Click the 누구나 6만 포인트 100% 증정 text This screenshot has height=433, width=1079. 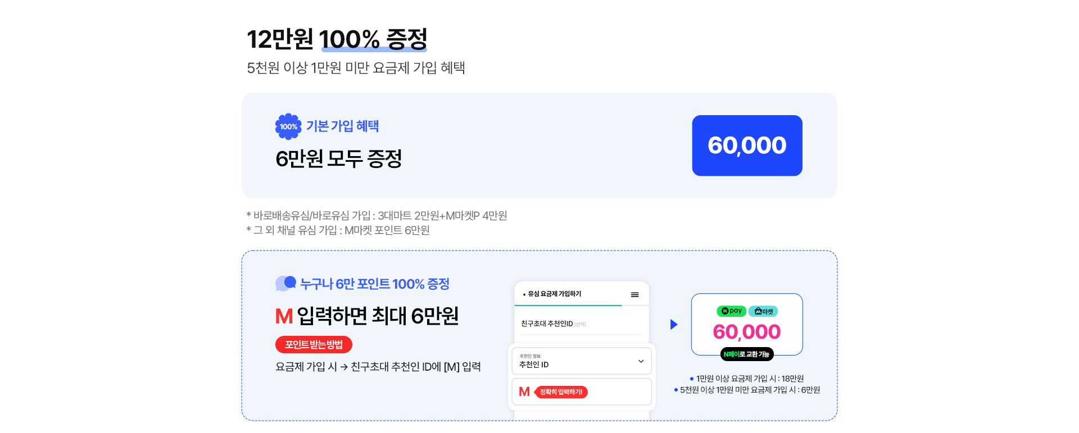click(x=375, y=284)
